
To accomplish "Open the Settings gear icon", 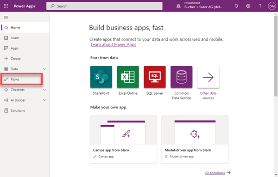I will pos(248,6).
